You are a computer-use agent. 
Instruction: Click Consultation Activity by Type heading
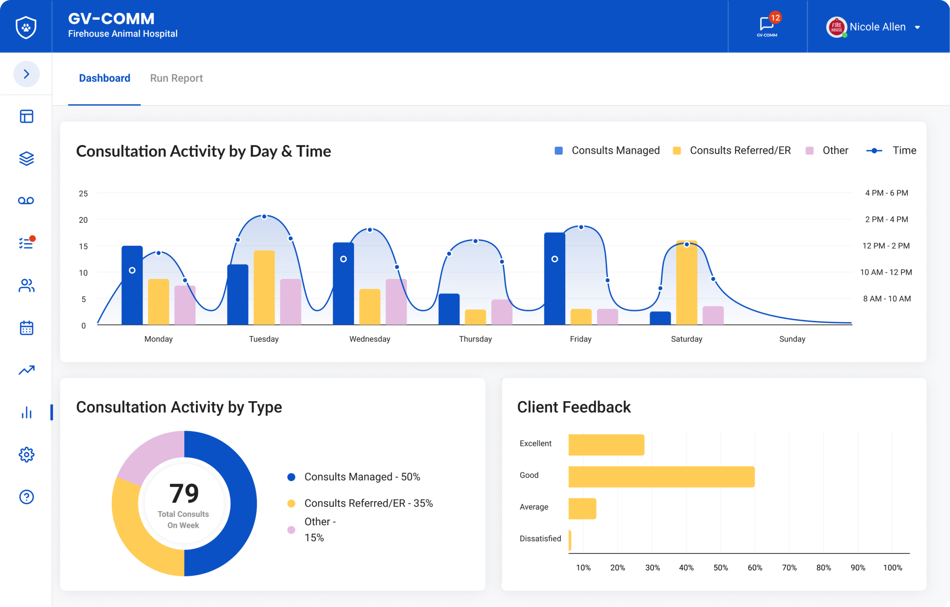(179, 408)
